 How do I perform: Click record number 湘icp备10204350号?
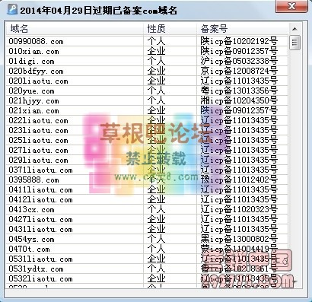(239, 100)
